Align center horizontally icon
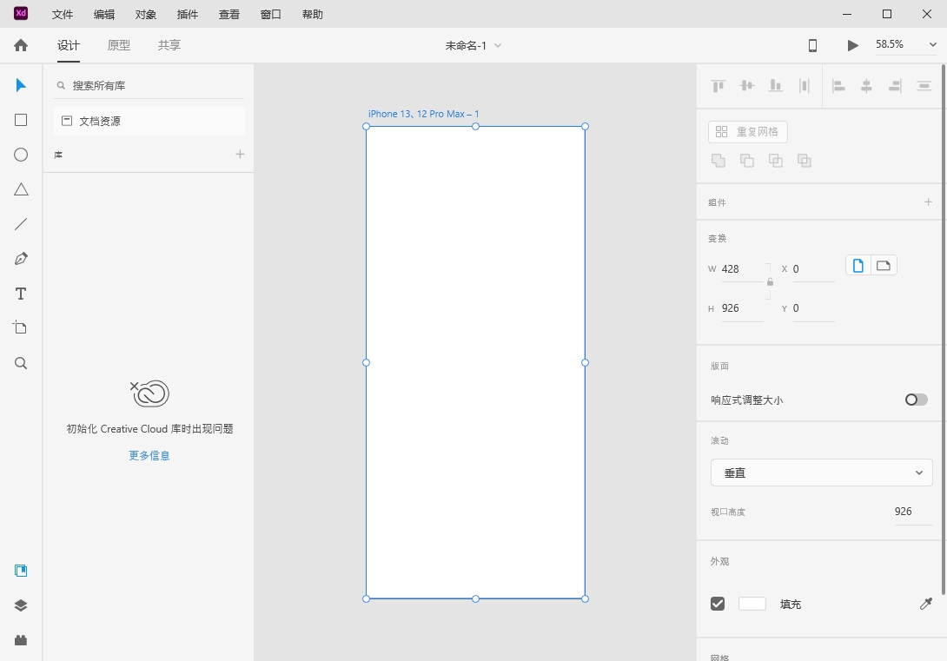947x661 pixels. point(866,86)
